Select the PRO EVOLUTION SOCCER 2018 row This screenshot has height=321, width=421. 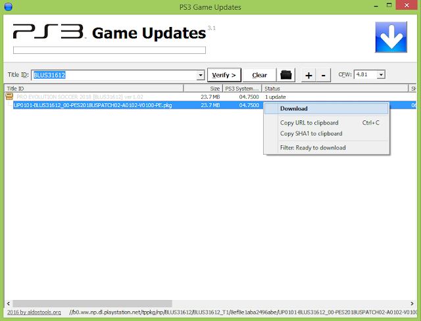click(x=210, y=97)
